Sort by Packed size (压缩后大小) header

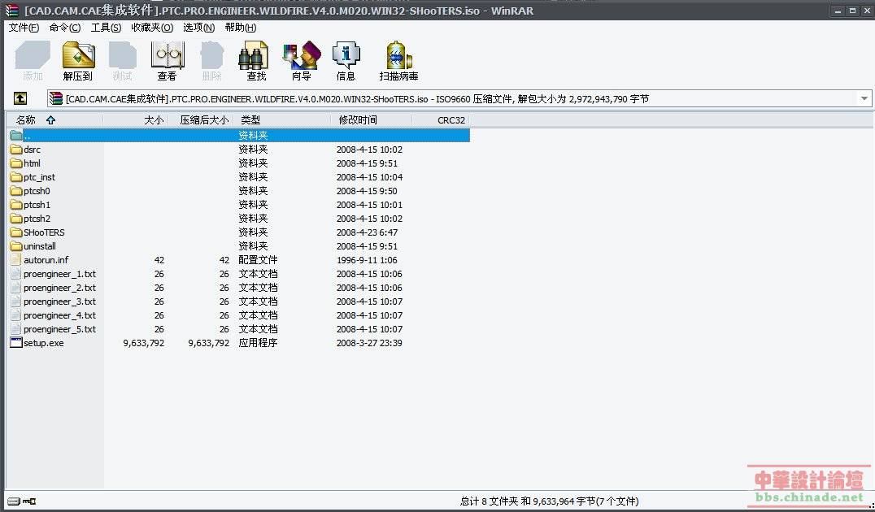tap(200, 120)
